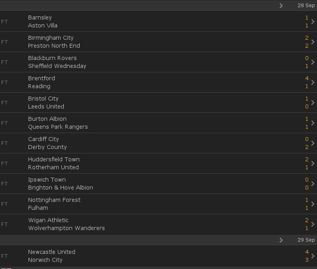317x269 pixels.
Task: Click team name Huddersfield Town
Action: (54, 159)
